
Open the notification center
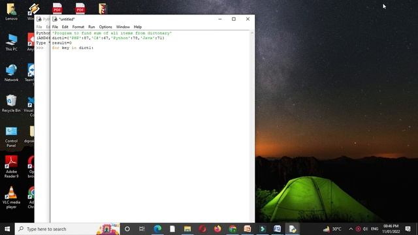(408, 229)
